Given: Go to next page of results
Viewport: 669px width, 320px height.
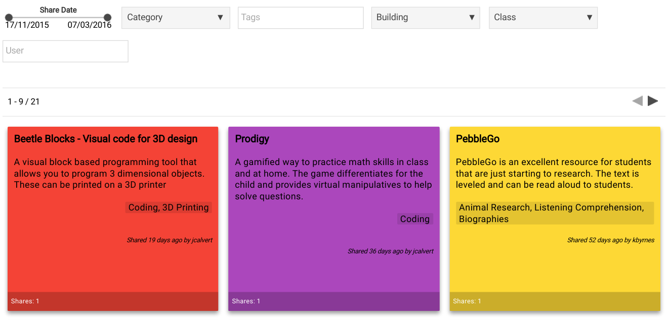Looking at the screenshot, I should [x=653, y=101].
